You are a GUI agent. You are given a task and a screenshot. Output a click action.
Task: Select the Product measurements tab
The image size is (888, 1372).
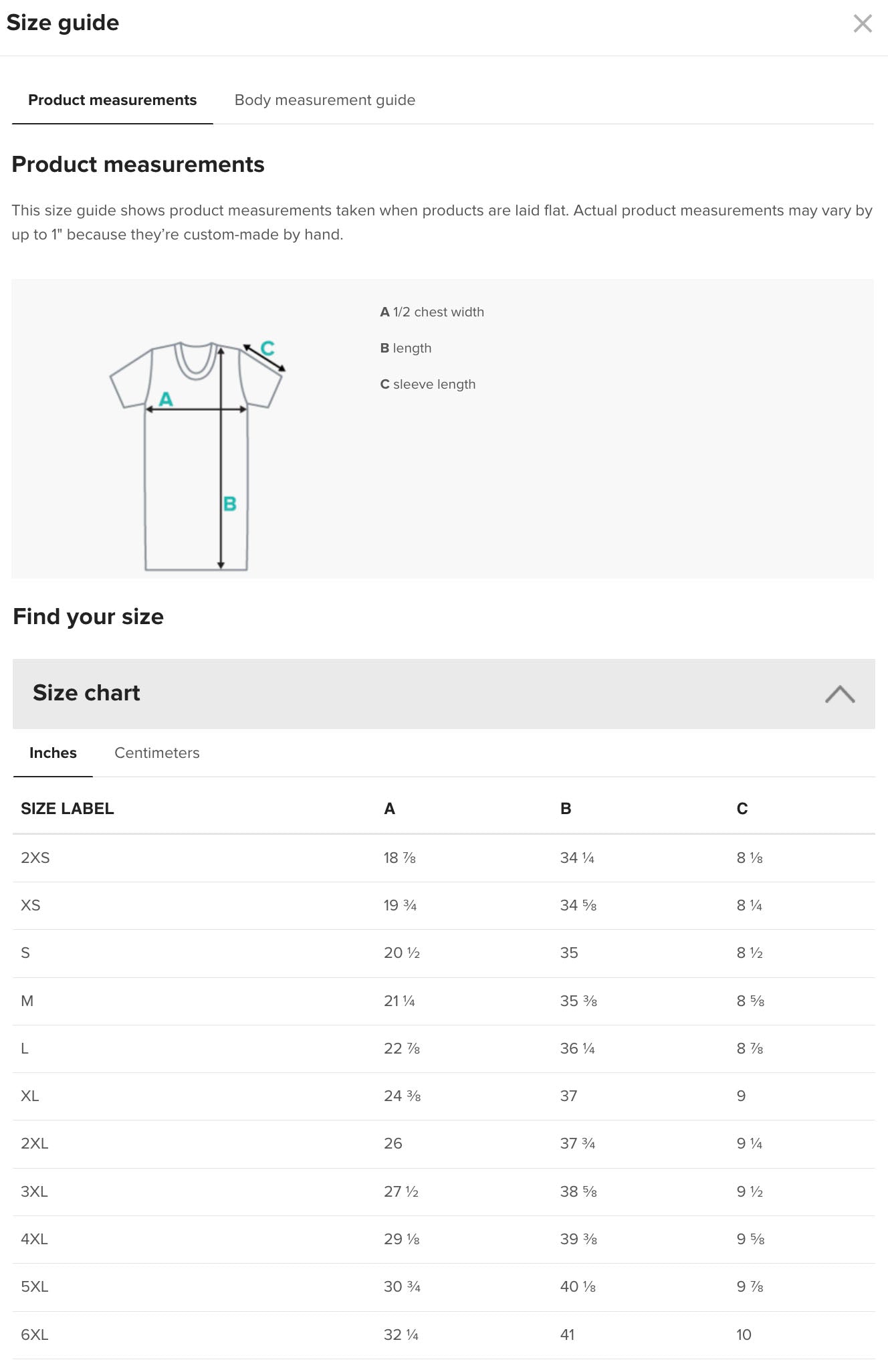[x=112, y=100]
